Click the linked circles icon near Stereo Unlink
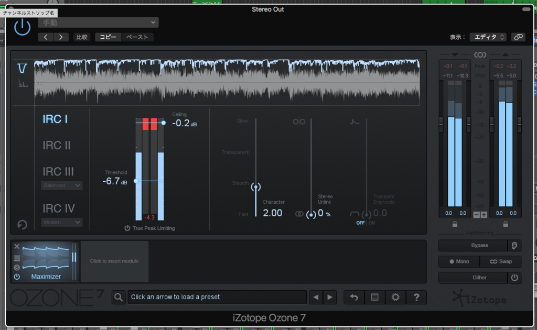Image resolution: width=537 pixels, height=330 pixels. tap(299, 214)
